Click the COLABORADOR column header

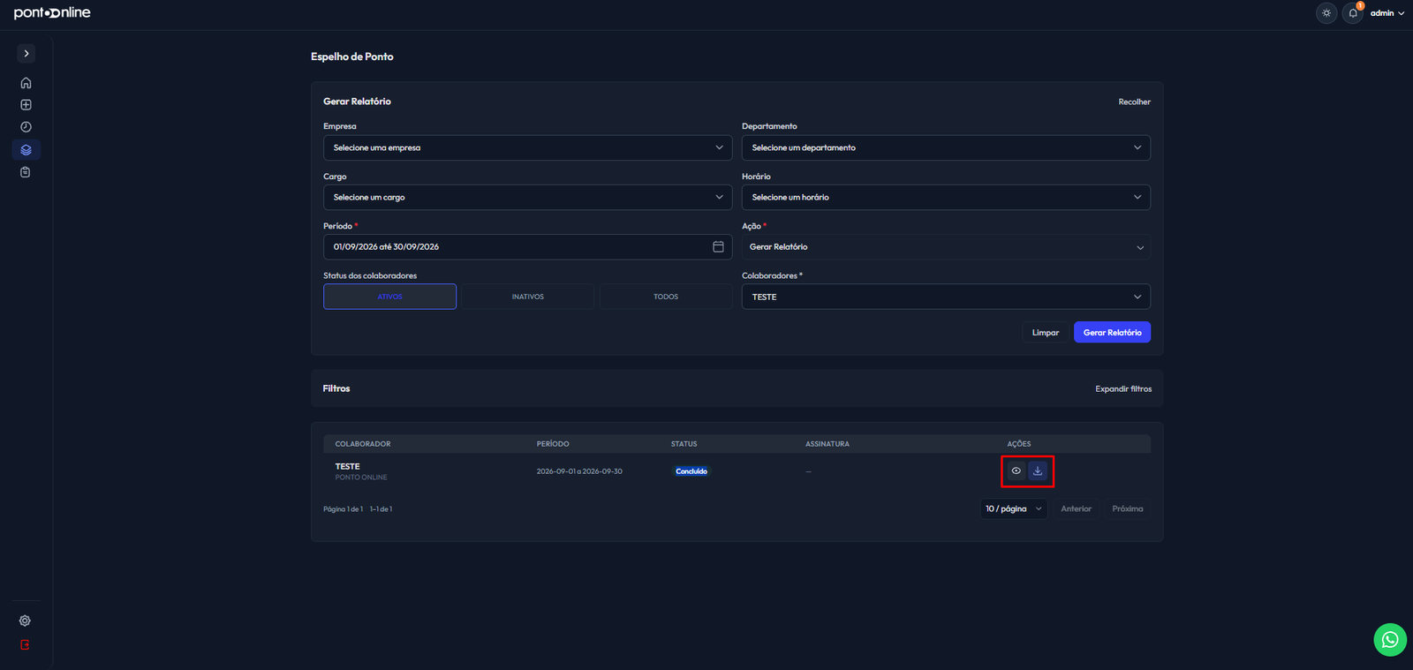[363, 444]
